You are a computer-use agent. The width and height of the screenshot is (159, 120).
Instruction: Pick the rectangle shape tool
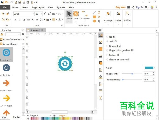pyautogui.click(x=94, y=17)
